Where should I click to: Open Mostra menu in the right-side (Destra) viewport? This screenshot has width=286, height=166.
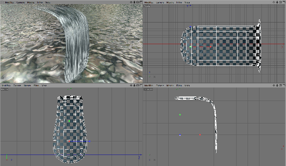(27, 85)
